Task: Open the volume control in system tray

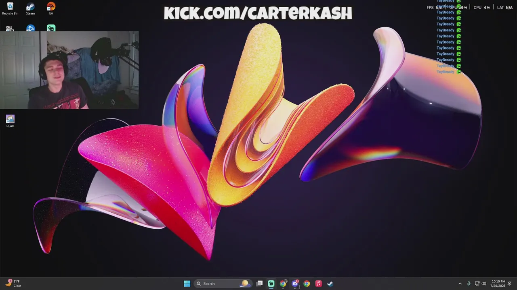Action: pyautogui.click(x=484, y=284)
